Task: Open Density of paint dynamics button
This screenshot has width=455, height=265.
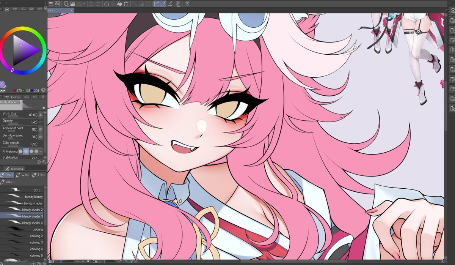Action: (41, 137)
